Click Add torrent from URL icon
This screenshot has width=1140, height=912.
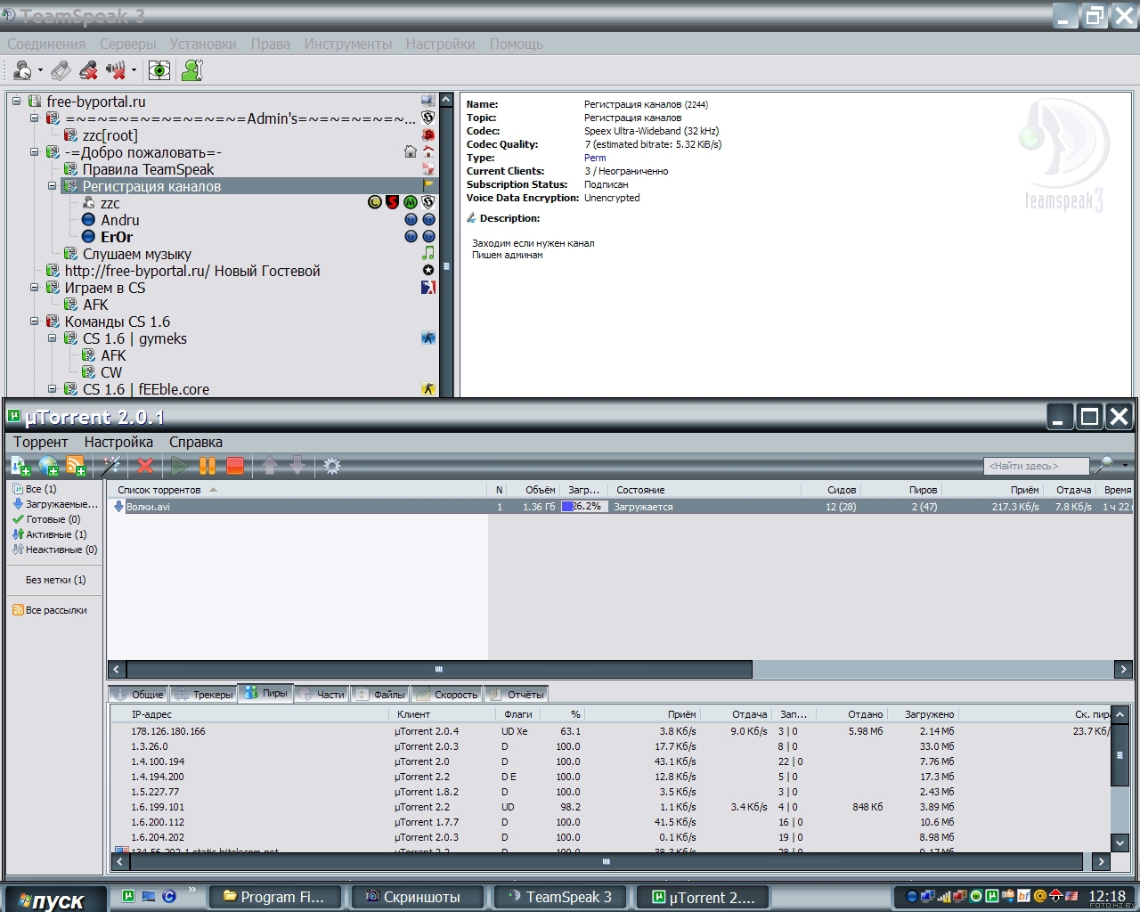click(x=48, y=465)
